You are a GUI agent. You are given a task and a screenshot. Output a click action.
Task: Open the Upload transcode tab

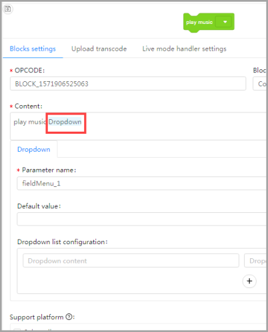tap(99, 49)
